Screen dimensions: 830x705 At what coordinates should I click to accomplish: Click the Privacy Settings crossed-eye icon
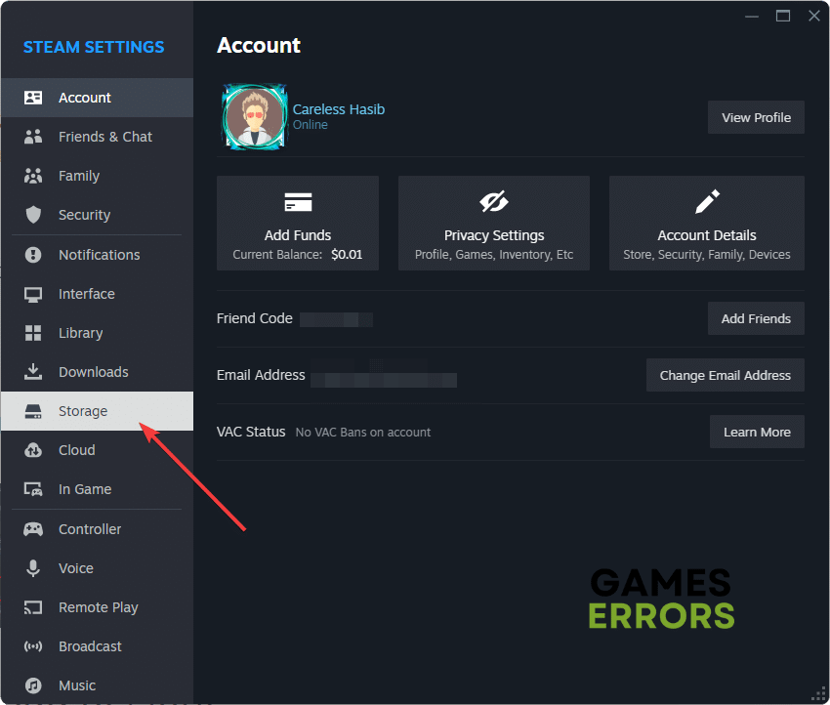click(x=494, y=202)
